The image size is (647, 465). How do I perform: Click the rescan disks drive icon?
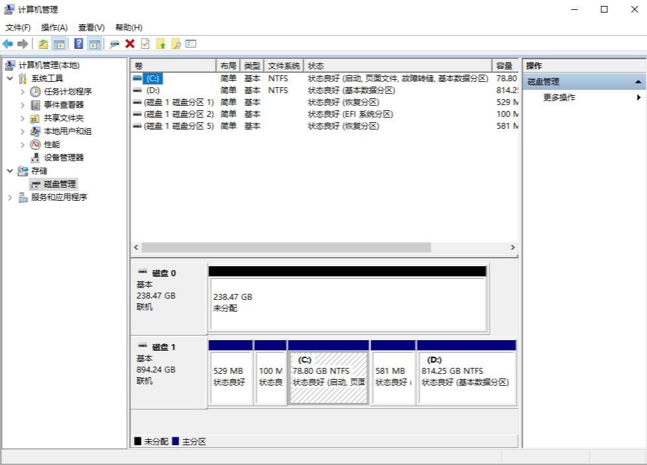(114, 44)
